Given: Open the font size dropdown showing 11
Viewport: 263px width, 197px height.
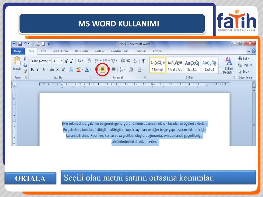Looking at the screenshot, I should click(57, 61).
